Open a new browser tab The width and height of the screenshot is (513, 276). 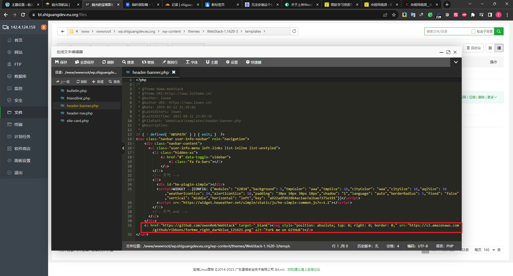[447, 5]
